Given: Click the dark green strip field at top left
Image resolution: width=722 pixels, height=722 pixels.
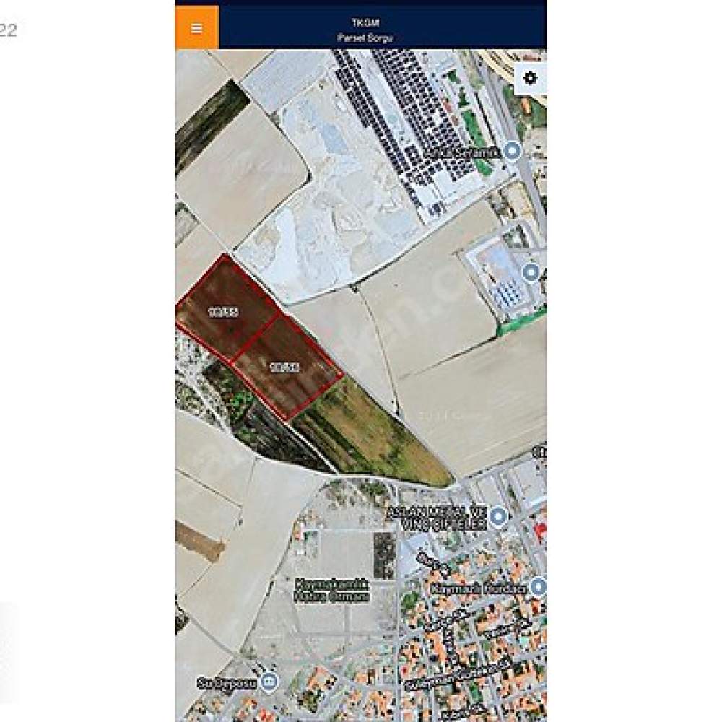Looking at the screenshot, I should (x=210, y=125).
